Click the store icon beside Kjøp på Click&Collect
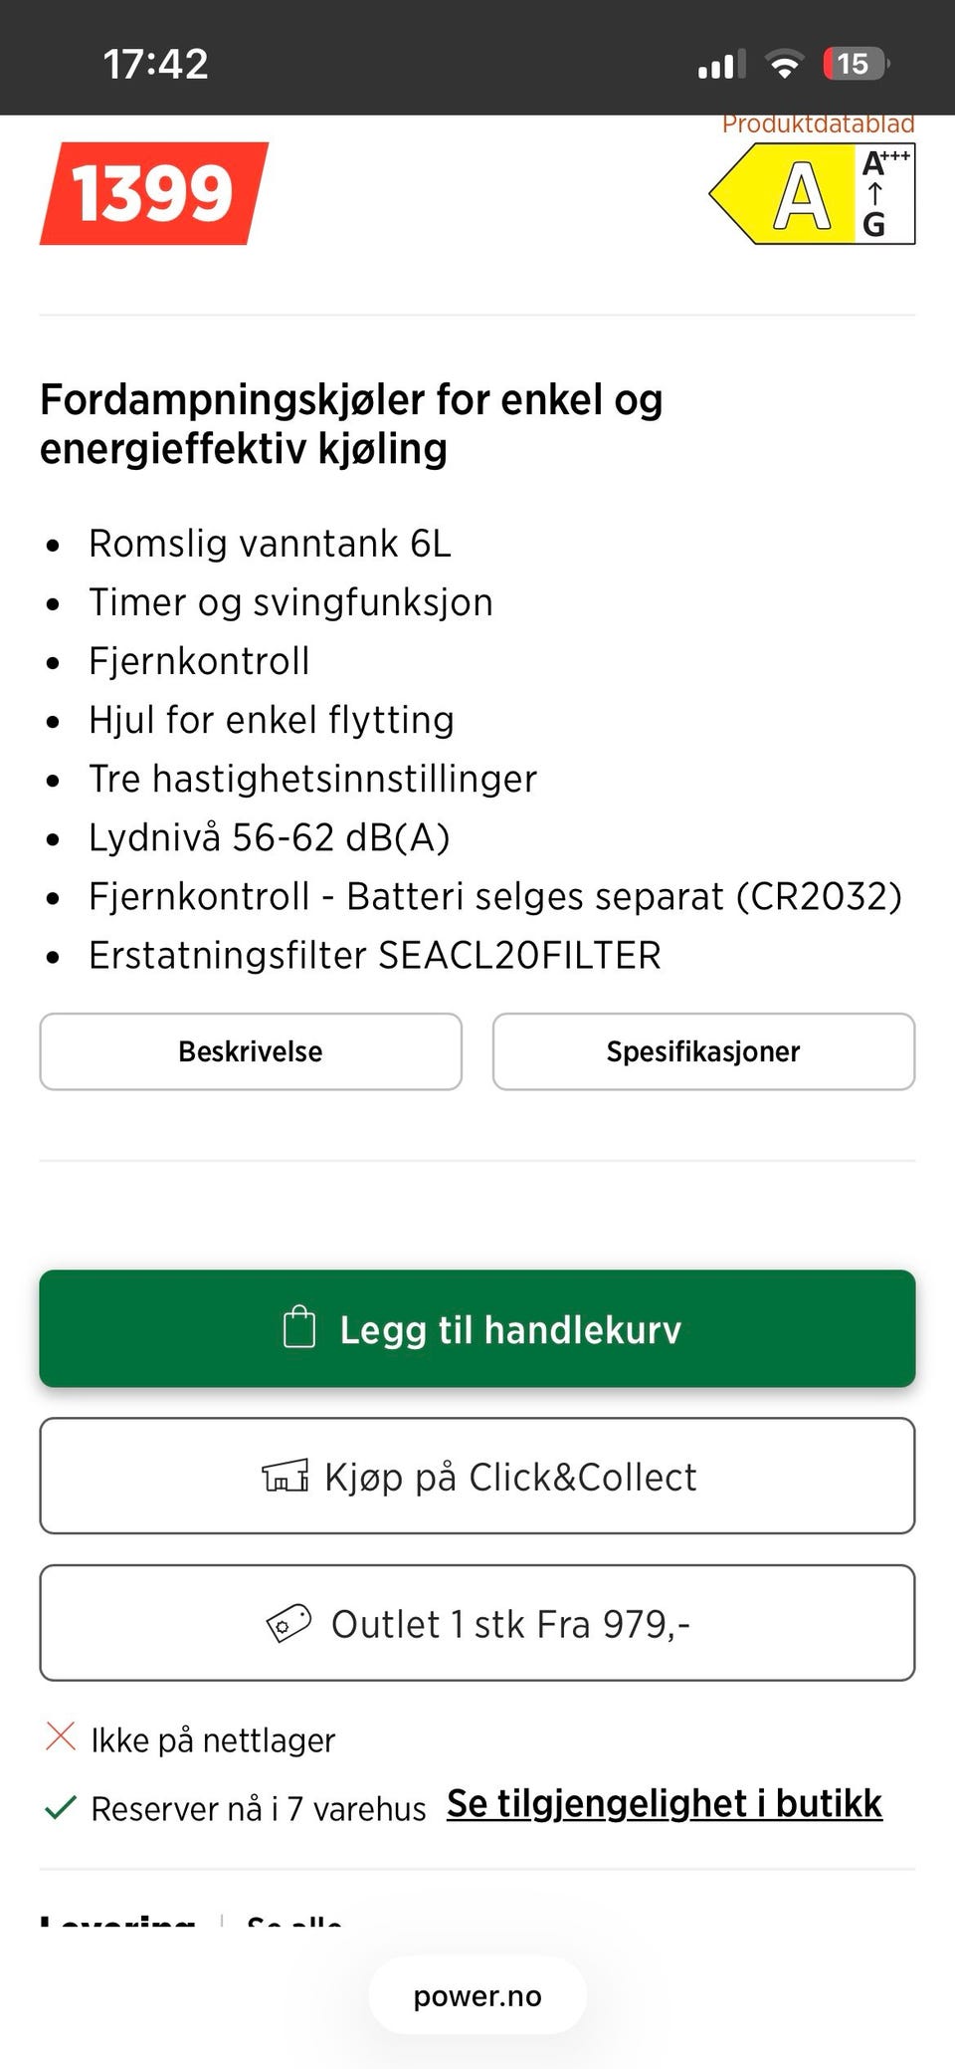This screenshot has width=955, height=2069. click(x=286, y=1476)
